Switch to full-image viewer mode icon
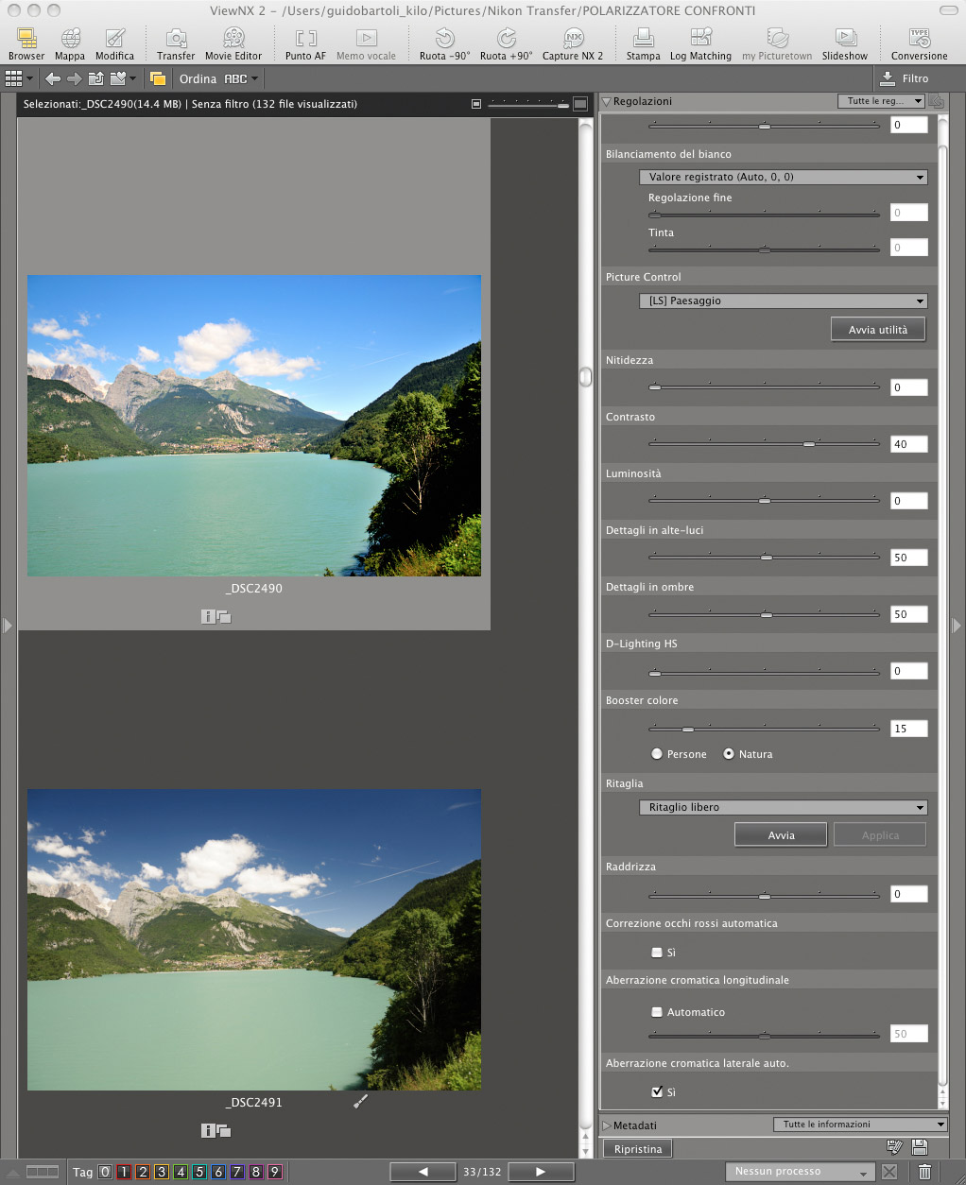The width and height of the screenshot is (966, 1185). pyautogui.click(x=580, y=104)
